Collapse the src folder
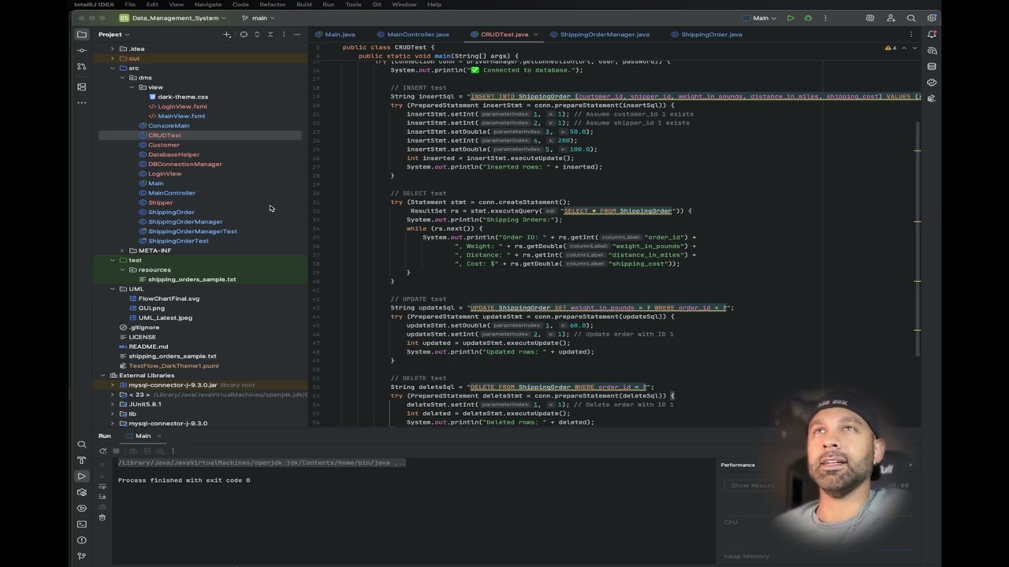Viewport: 1009px width, 567px height. click(x=112, y=68)
